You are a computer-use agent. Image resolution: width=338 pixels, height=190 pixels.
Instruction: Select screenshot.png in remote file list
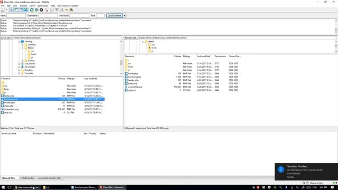point(183,87)
